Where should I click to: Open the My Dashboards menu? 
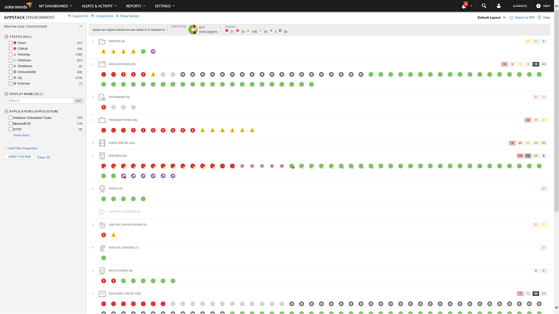click(55, 6)
